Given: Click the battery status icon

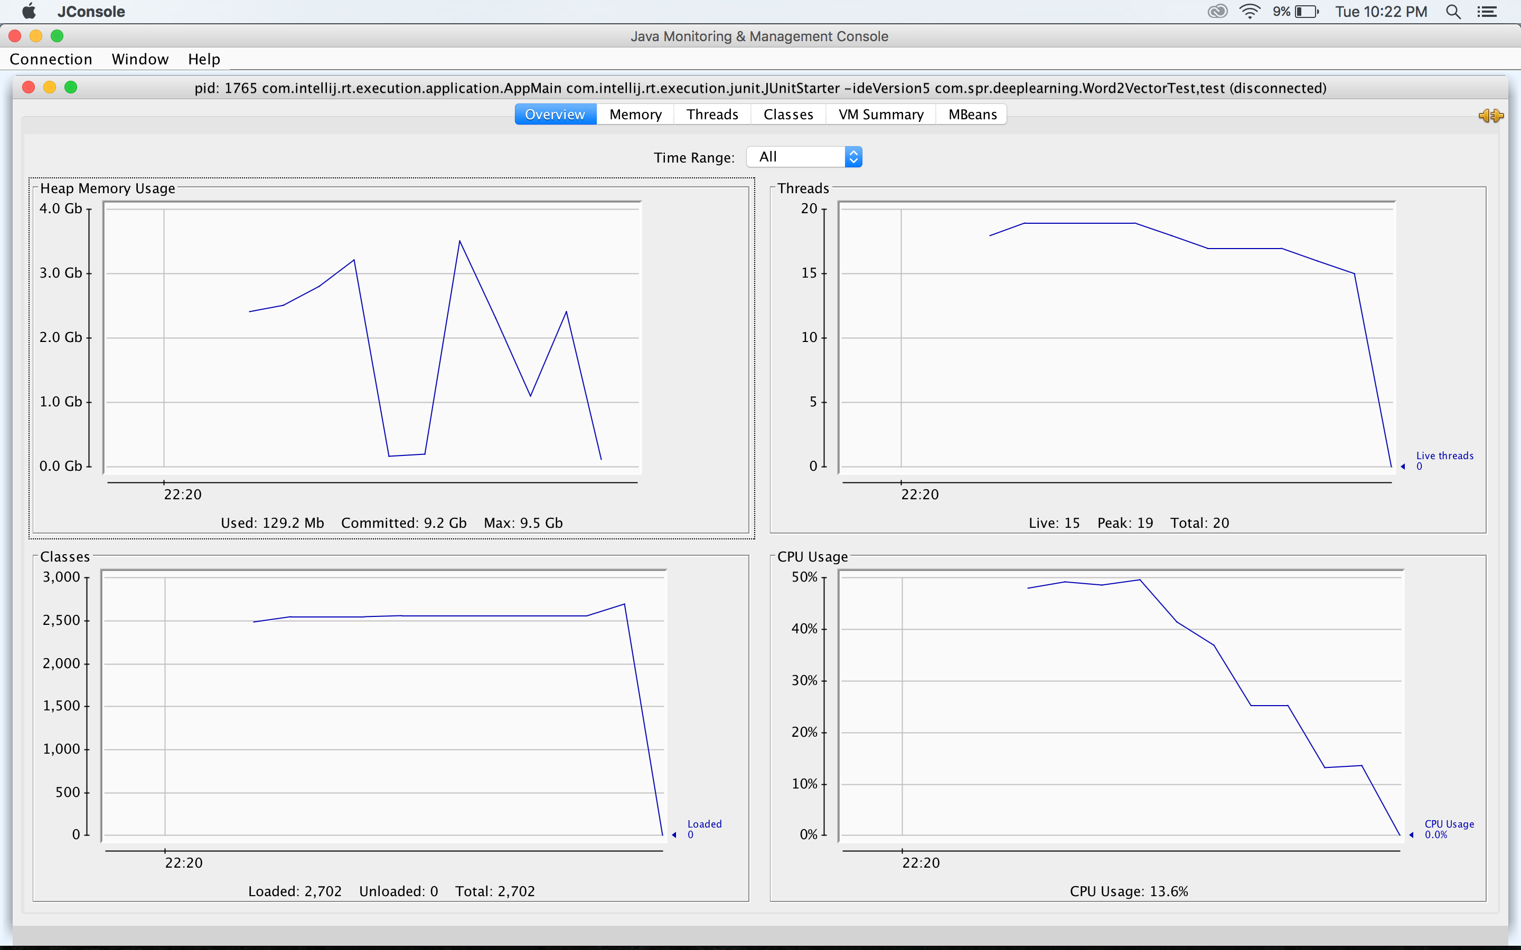Looking at the screenshot, I should (1307, 11).
